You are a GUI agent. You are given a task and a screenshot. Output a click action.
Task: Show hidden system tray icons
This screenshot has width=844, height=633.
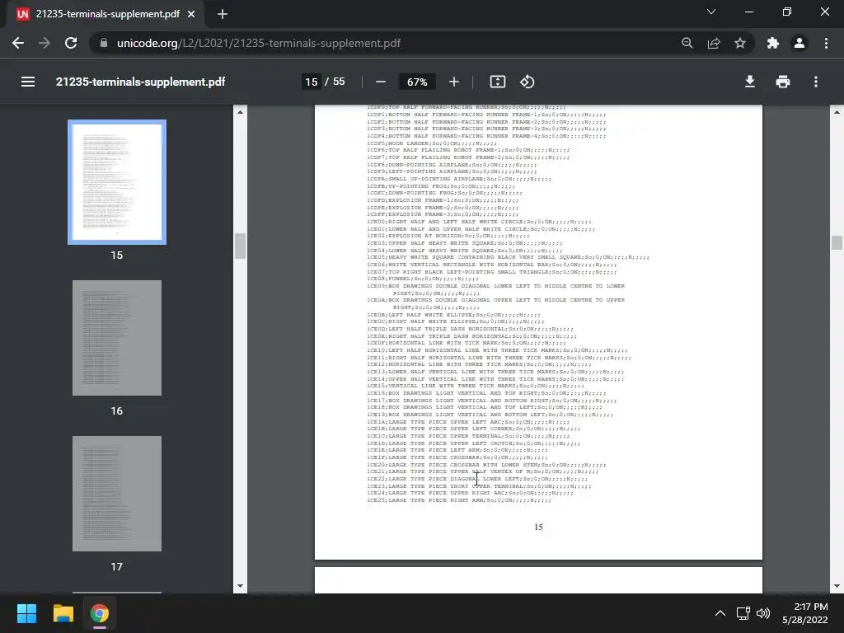tap(720, 613)
